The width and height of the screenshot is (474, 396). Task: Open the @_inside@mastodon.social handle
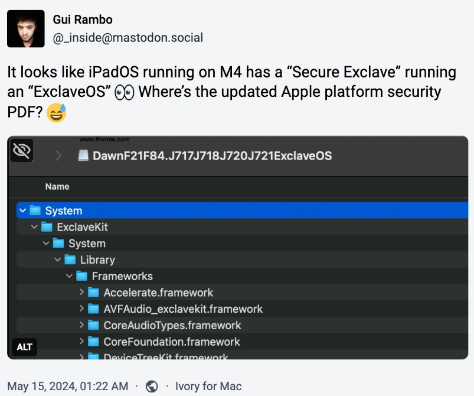[x=128, y=38]
